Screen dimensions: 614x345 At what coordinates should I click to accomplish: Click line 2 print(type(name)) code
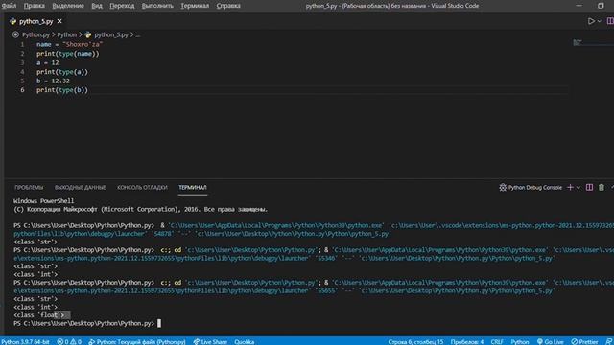[x=68, y=54]
